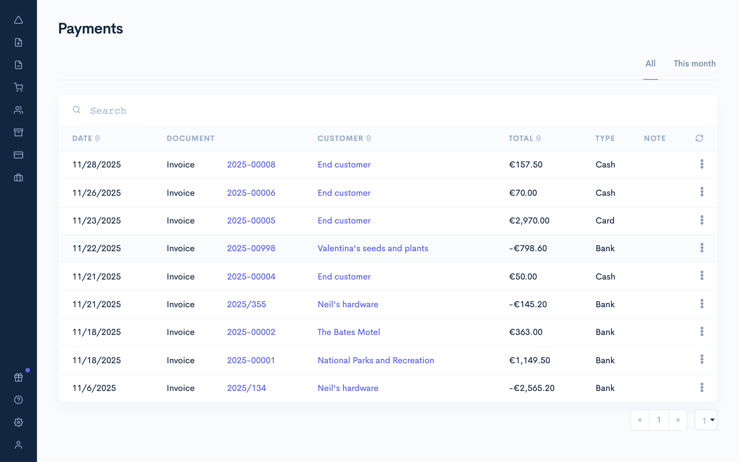Open invoice 2025-00008
Screen dimensions: 739x462
click(251, 164)
